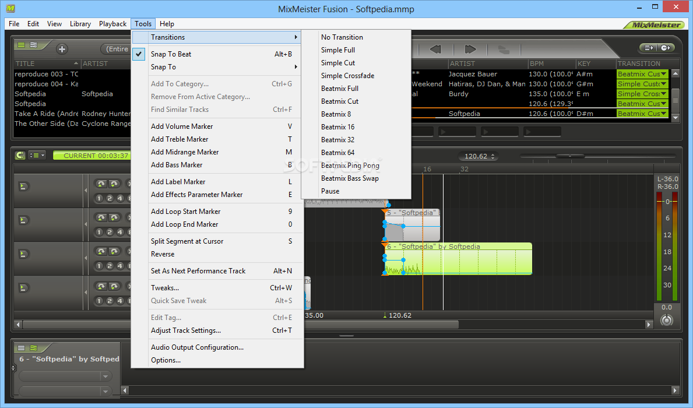Select loop length 2 on second track
This screenshot has height=408, width=693.
(x=109, y=232)
